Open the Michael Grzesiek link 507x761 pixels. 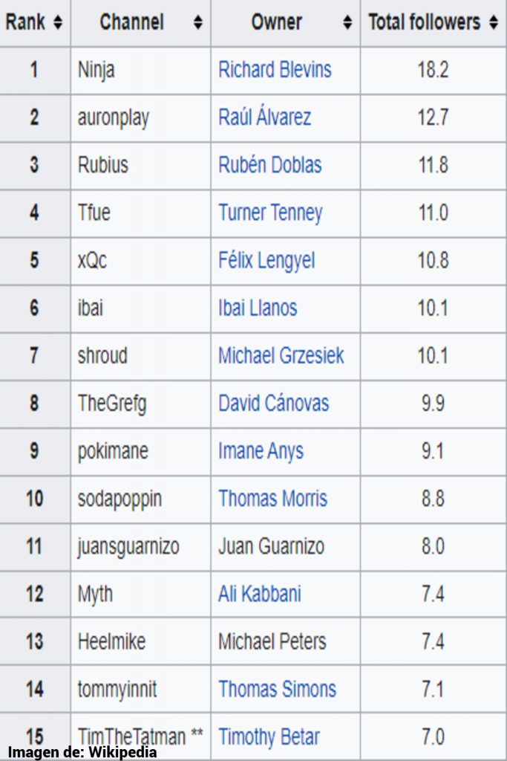[281, 356]
